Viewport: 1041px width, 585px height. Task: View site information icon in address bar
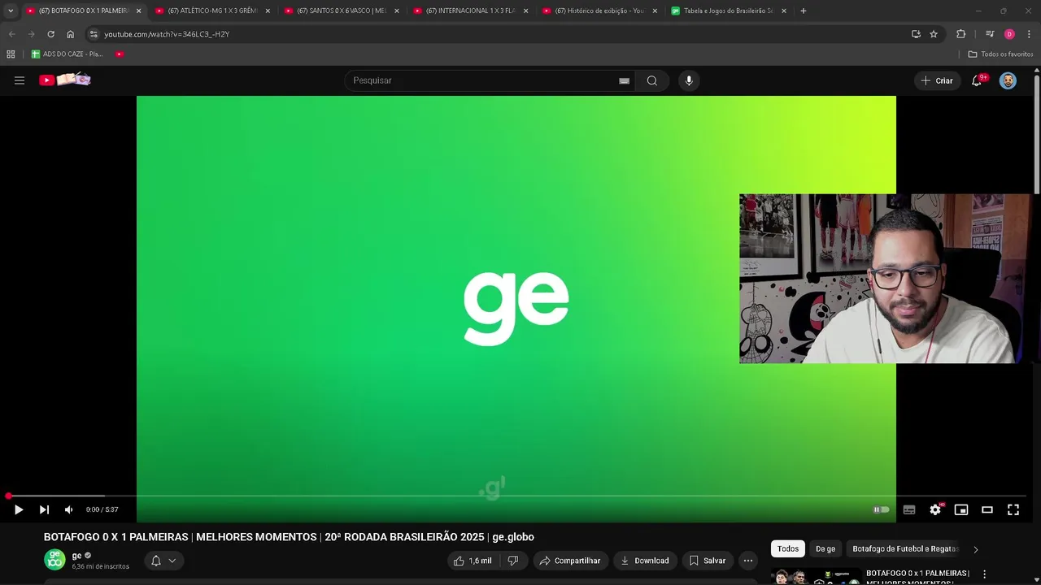point(94,34)
